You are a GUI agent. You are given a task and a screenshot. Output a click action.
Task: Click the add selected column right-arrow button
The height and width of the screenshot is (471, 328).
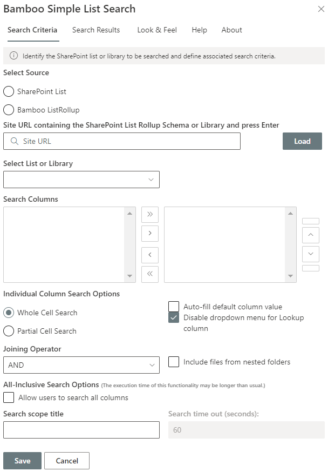pyautogui.click(x=150, y=233)
